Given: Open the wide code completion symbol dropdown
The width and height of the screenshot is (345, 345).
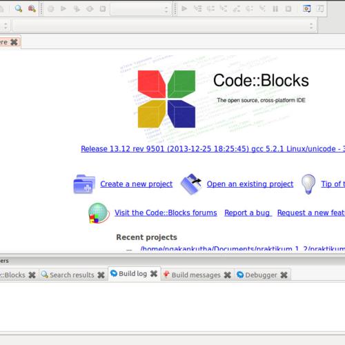Looking at the screenshot, I should tap(165, 26).
